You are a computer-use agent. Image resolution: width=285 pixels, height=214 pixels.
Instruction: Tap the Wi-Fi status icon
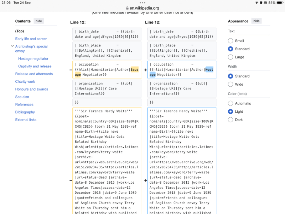pos(256,2)
